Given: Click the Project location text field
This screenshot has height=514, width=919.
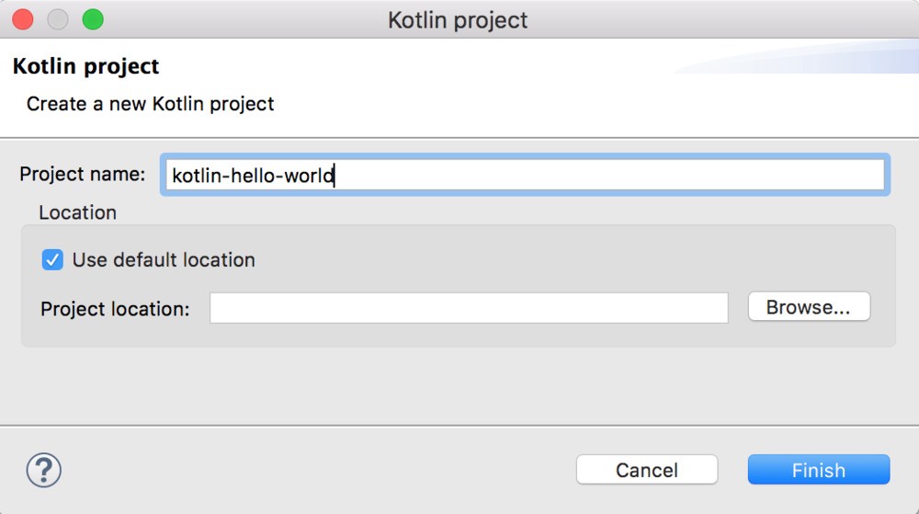Looking at the screenshot, I should (x=469, y=308).
